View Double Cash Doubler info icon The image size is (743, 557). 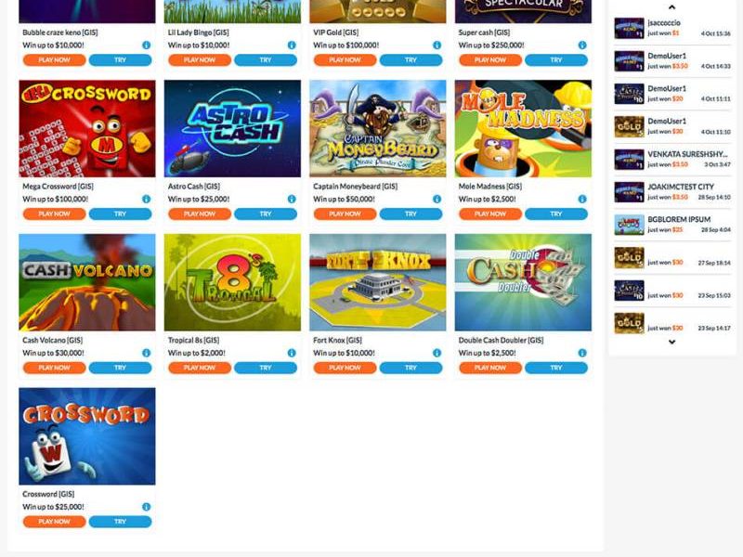(582, 354)
